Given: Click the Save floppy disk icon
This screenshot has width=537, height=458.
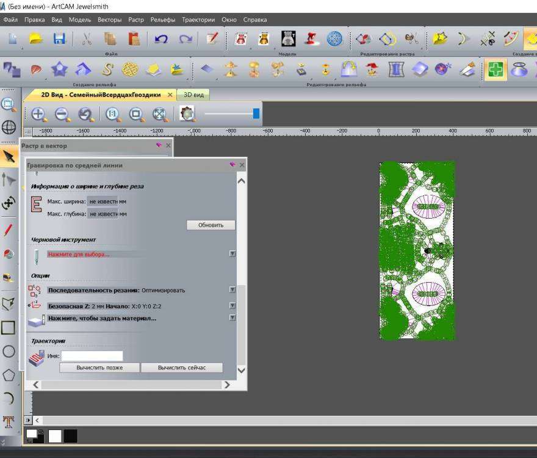Looking at the screenshot, I should 59,39.
